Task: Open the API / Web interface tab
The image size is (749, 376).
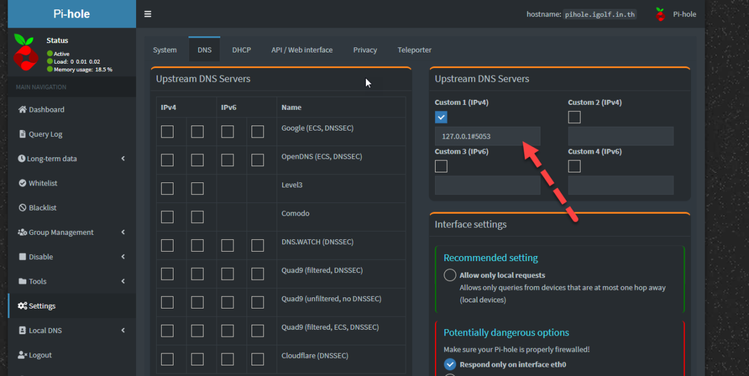Action: (x=302, y=50)
